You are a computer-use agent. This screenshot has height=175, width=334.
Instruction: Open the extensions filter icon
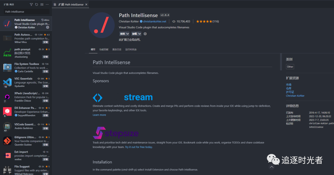coord(31,4)
